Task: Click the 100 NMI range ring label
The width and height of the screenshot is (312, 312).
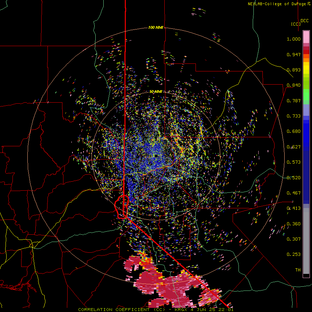Action: pos(156,27)
